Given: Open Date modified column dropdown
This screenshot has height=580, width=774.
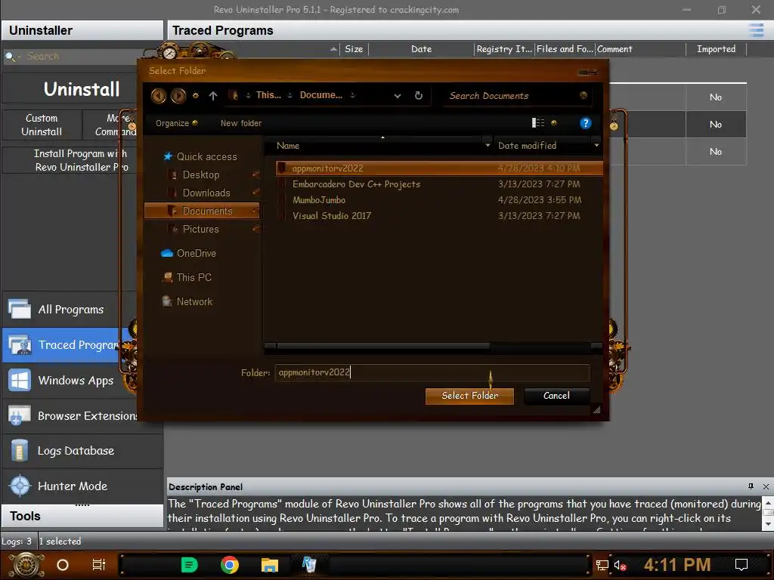Looking at the screenshot, I should pos(596,146).
